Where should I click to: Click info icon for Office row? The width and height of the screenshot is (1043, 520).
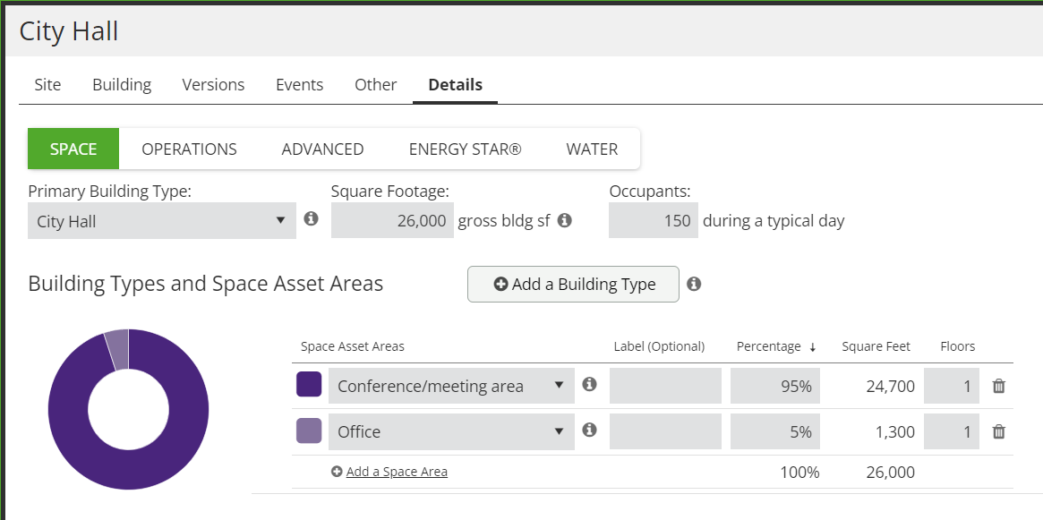589,430
